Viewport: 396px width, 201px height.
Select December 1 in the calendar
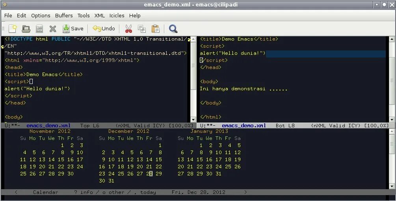point(160,145)
